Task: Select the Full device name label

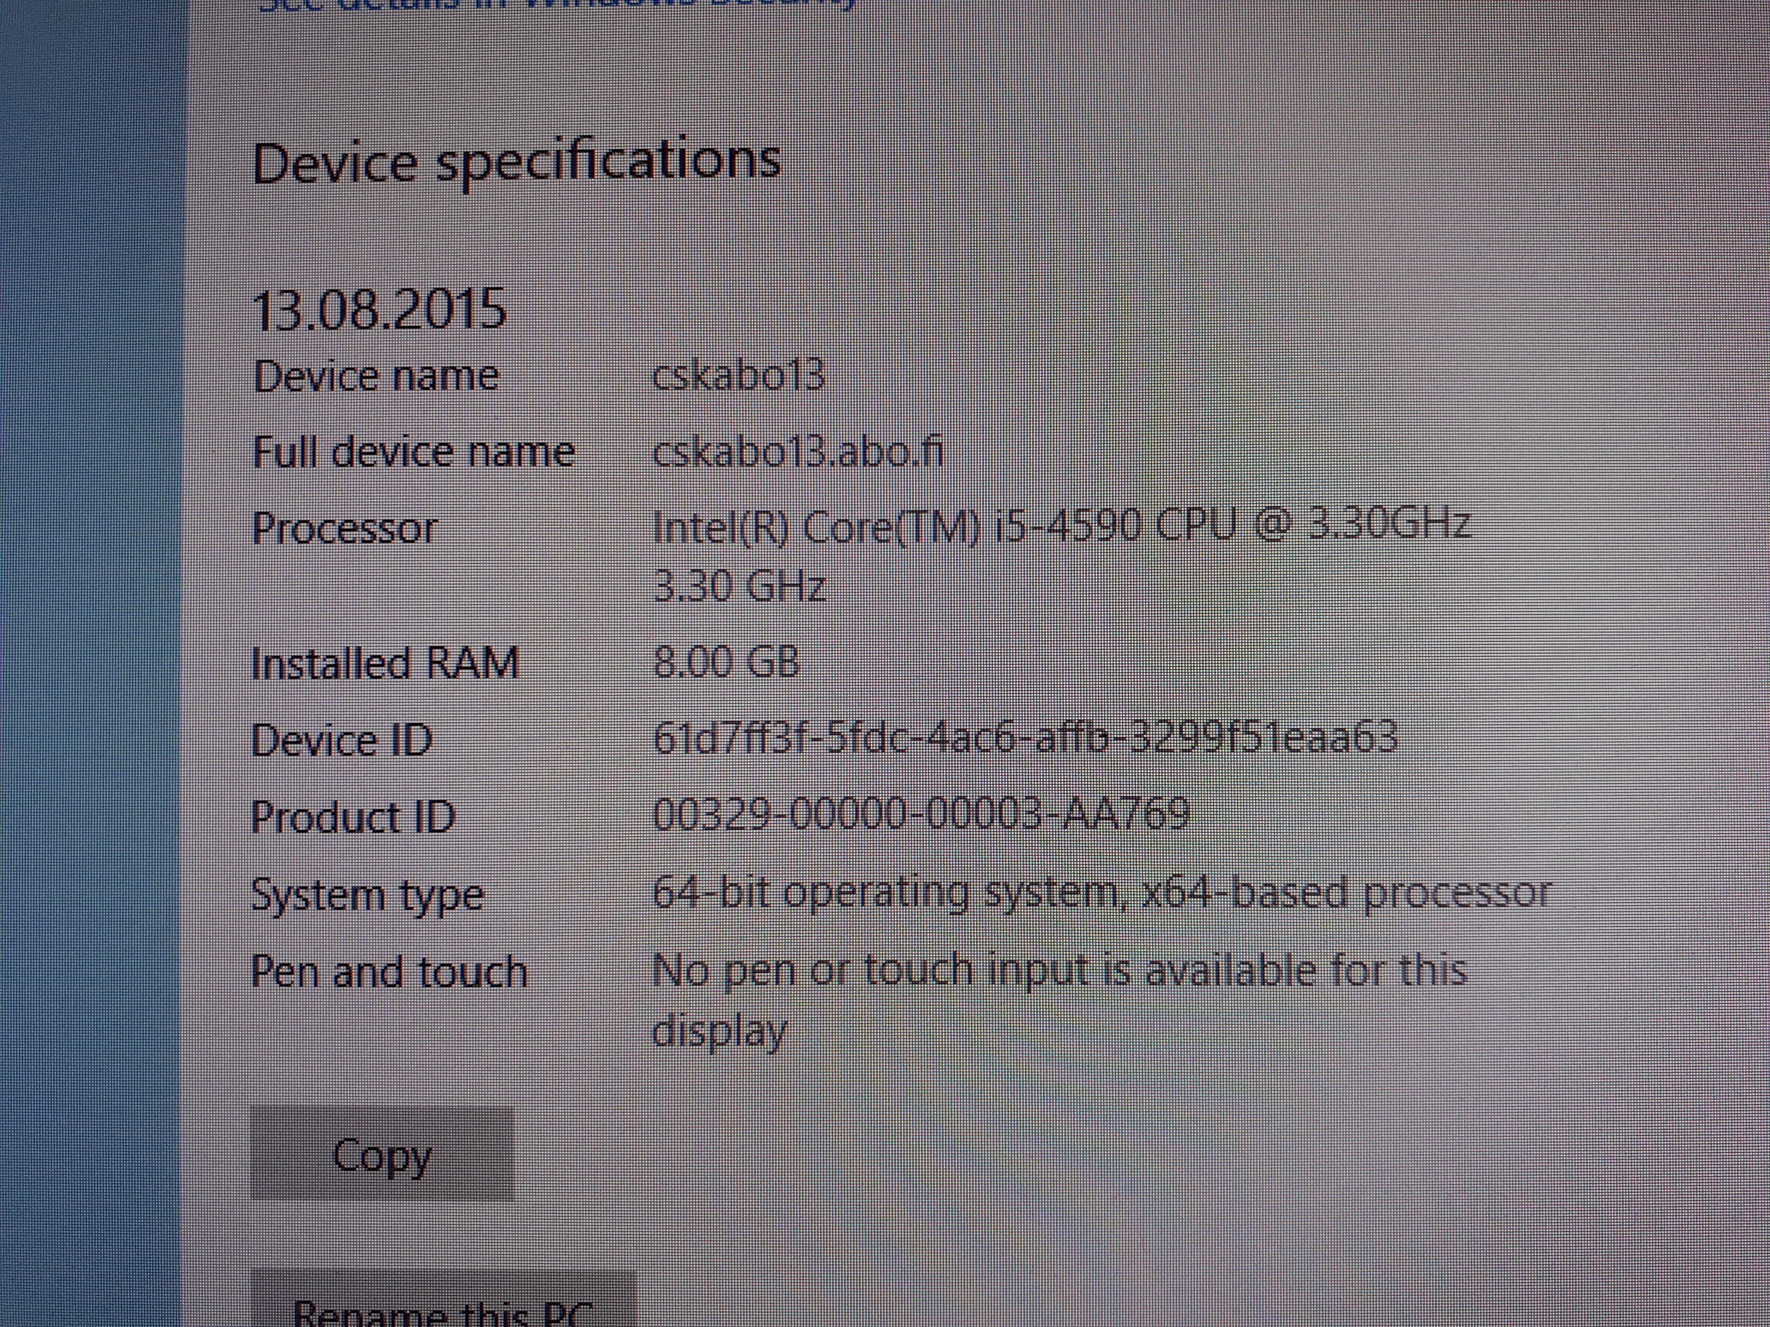Action: tap(414, 451)
